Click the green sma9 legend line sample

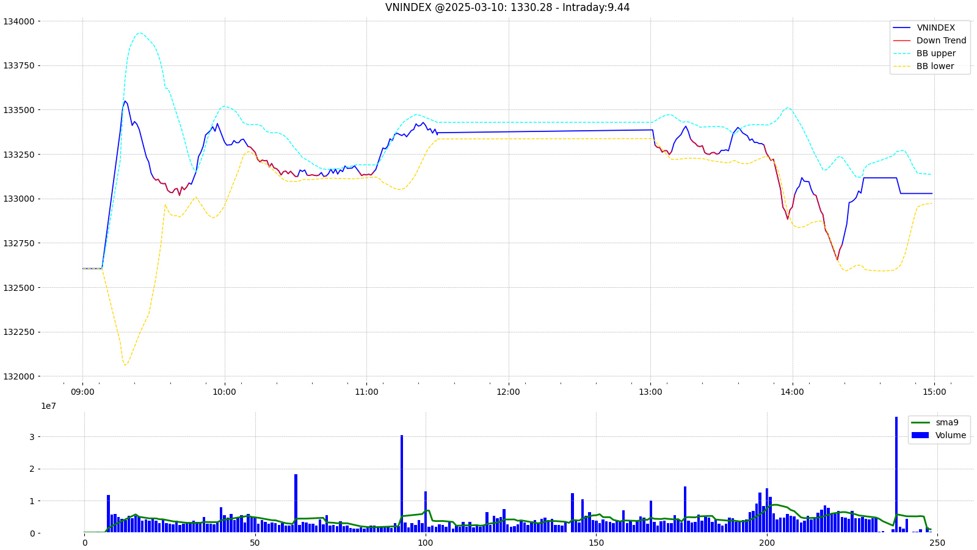click(x=920, y=423)
